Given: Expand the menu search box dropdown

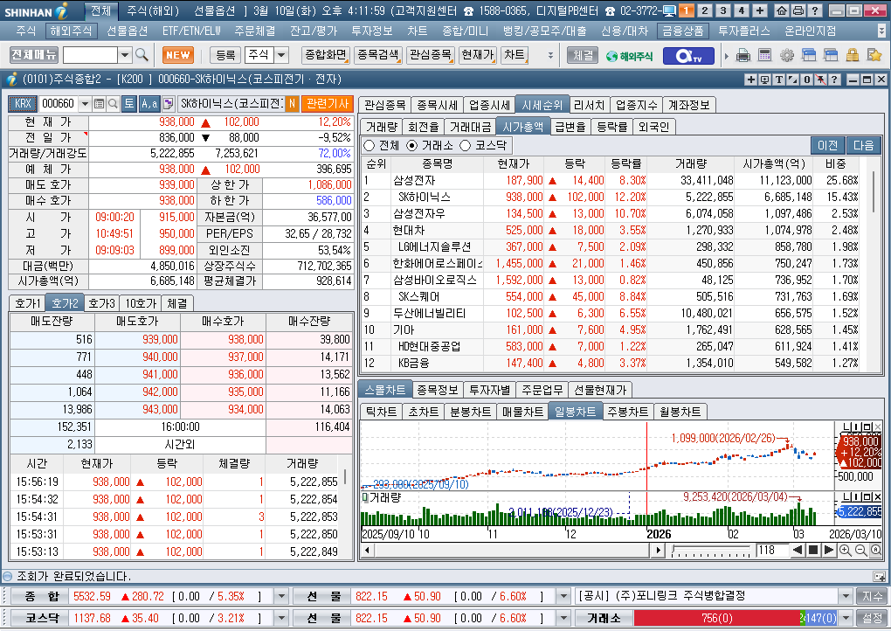Looking at the screenshot, I should click(x=125, y=55).
